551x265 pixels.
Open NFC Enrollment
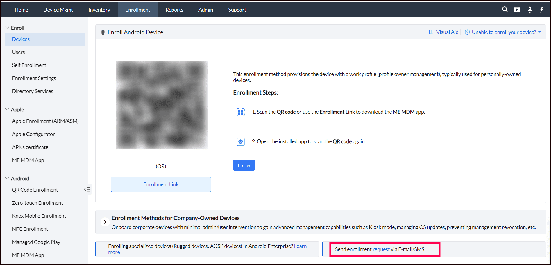click(30, 229)
